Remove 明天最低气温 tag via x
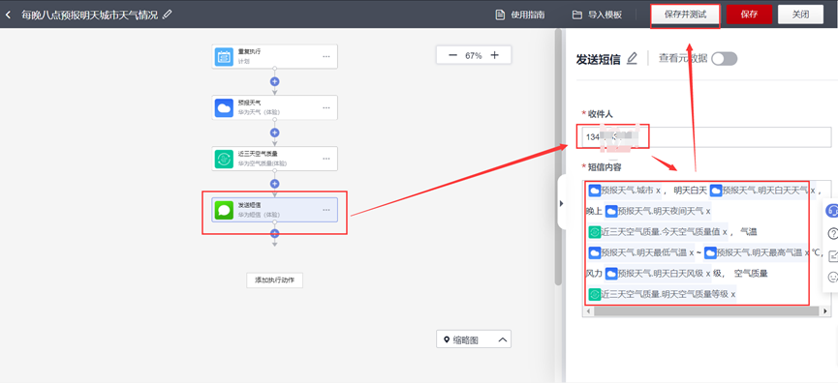Screen dimensions: 838x383 tap(691, 252)
